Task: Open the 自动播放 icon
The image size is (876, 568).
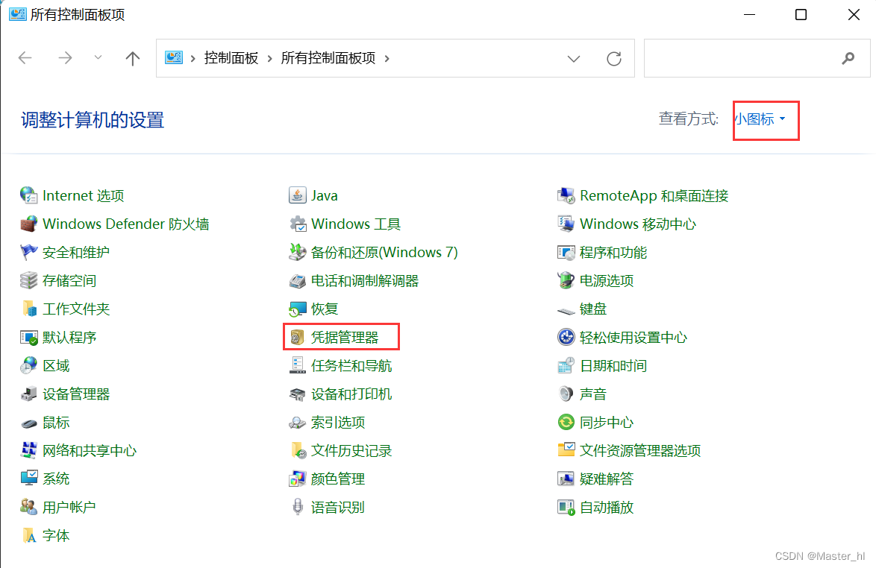Action: tap(566, 507)
